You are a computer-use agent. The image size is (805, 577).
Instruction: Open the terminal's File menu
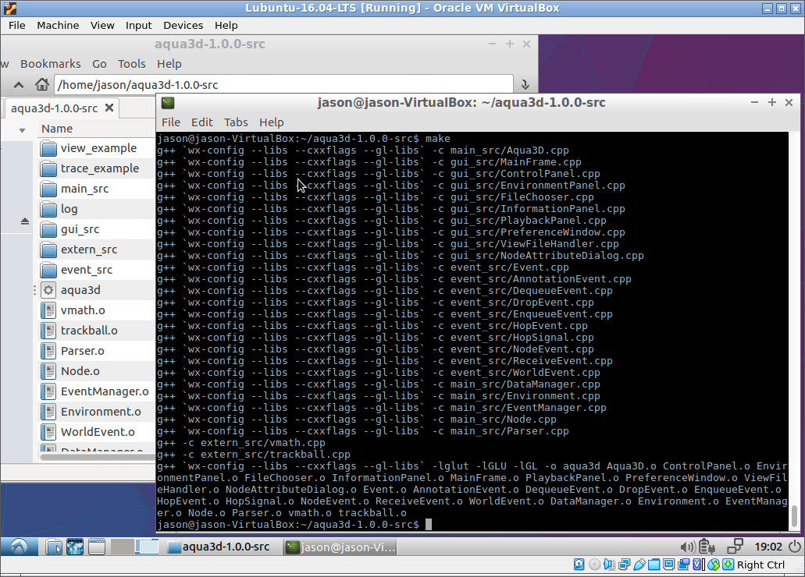point(171,122)
